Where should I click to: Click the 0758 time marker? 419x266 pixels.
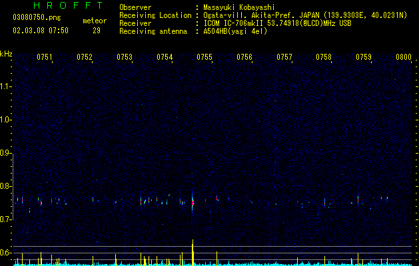324,57
